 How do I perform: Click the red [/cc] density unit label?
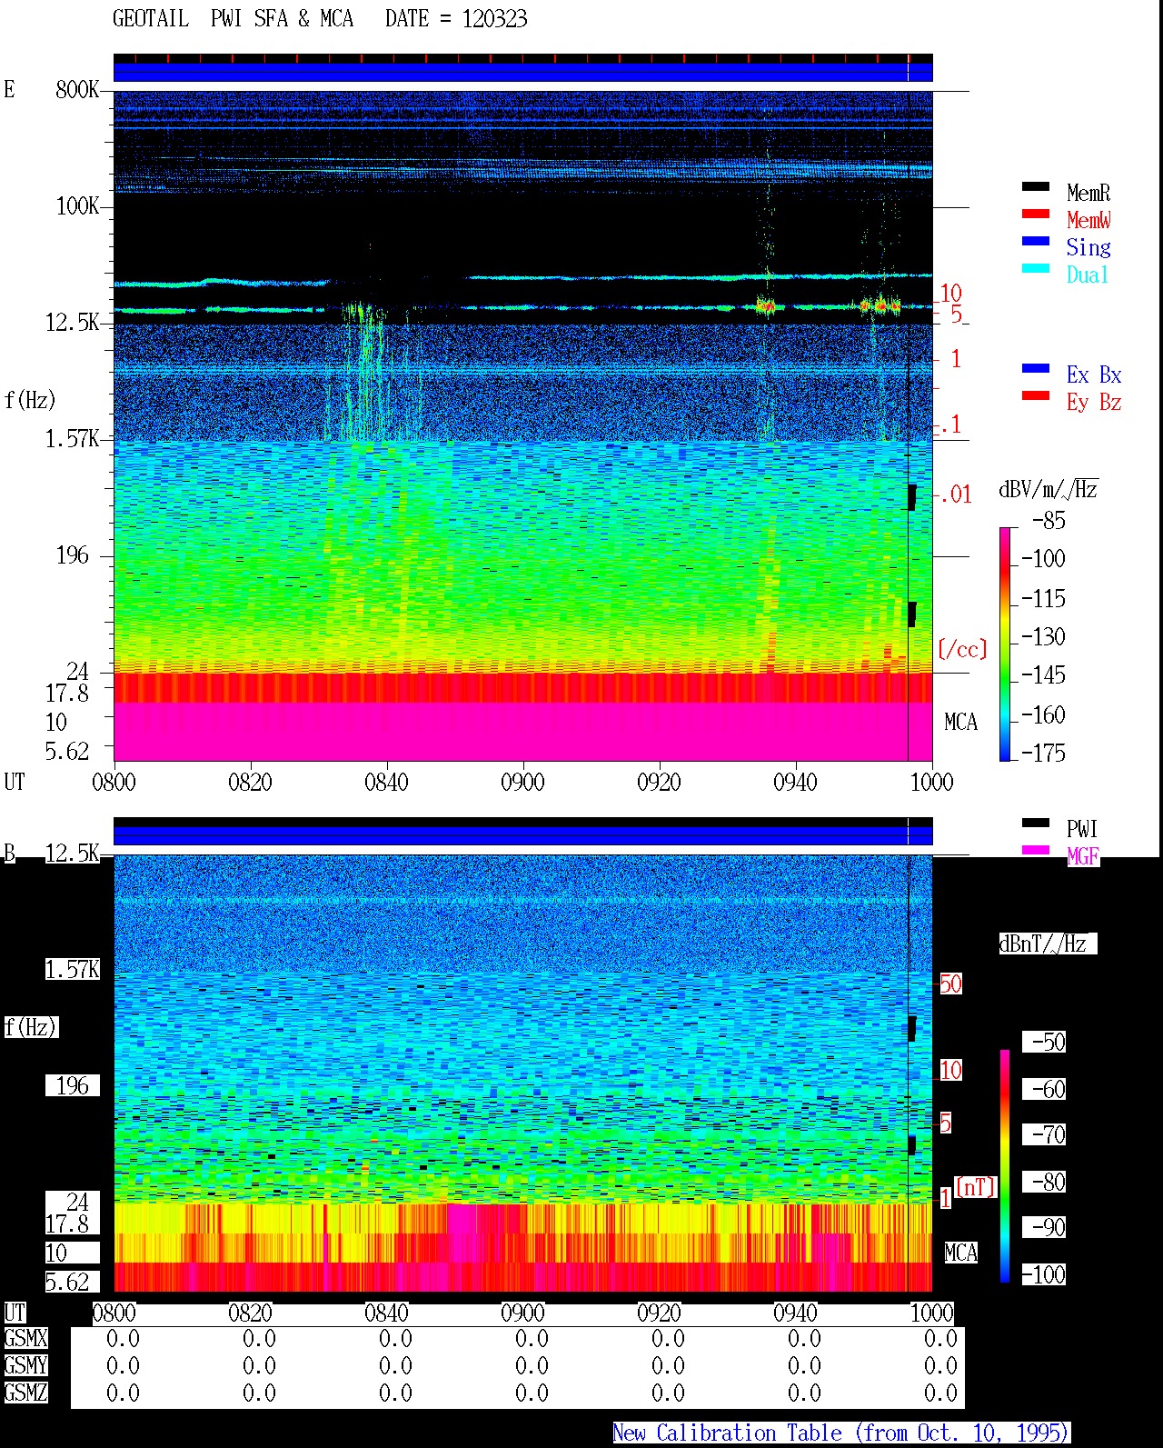tap(962, 649)
